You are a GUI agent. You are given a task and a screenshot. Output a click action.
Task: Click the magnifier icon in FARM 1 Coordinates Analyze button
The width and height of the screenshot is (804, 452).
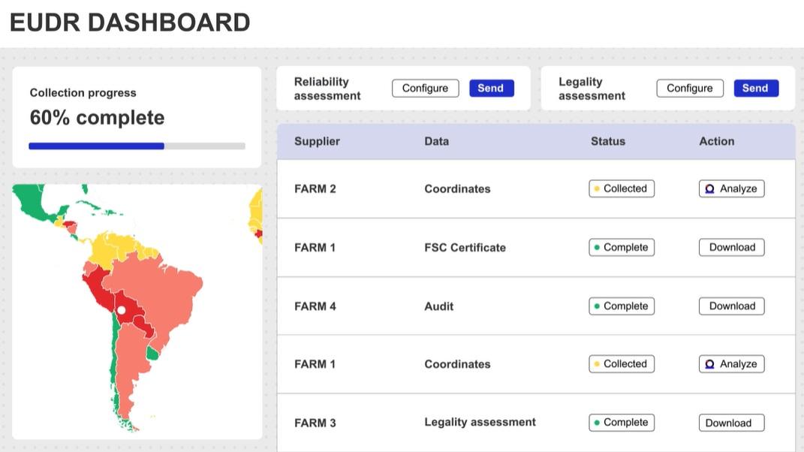click(x=709, y=364)
